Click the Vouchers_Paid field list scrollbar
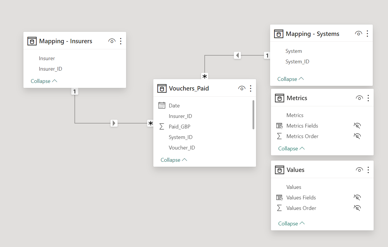388x247 pixels. 253,114
